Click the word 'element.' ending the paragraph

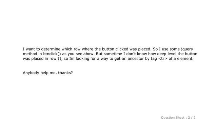185,59
